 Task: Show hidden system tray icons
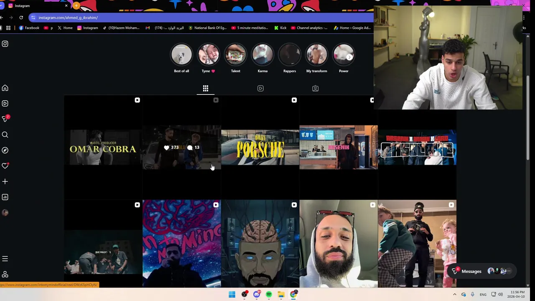pos(455,294)
